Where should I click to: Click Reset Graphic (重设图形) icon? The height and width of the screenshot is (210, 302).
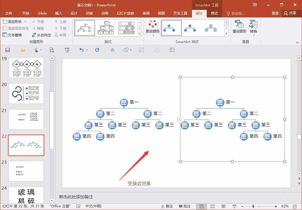pos(239,26)
